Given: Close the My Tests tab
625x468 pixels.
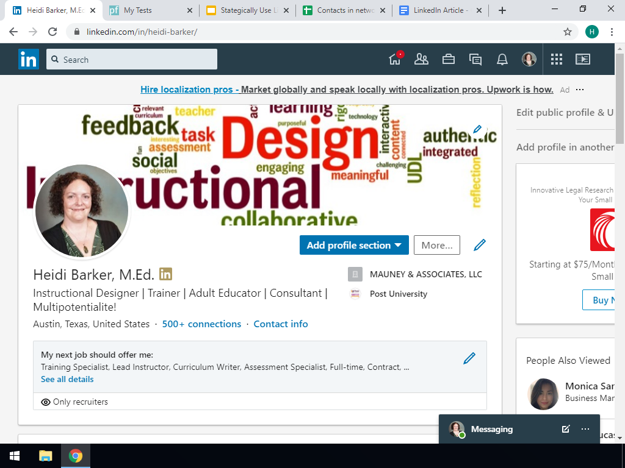Looking at the screenshot, I should click(190, 11).
